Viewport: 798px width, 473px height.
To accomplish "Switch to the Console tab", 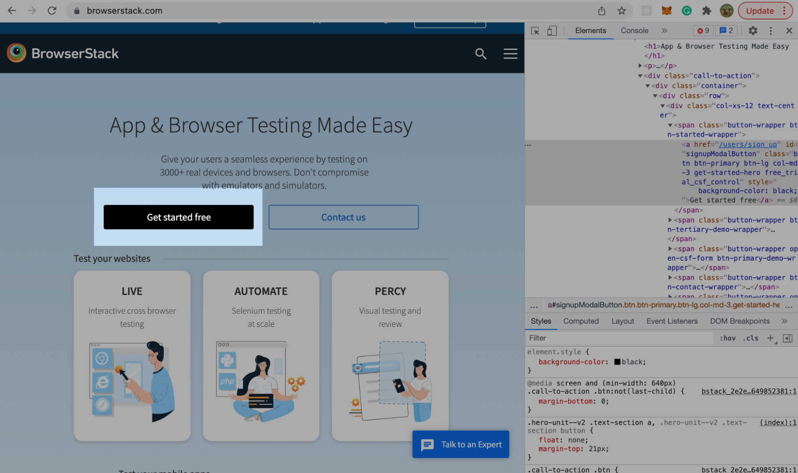I will [x=634, y=31].
